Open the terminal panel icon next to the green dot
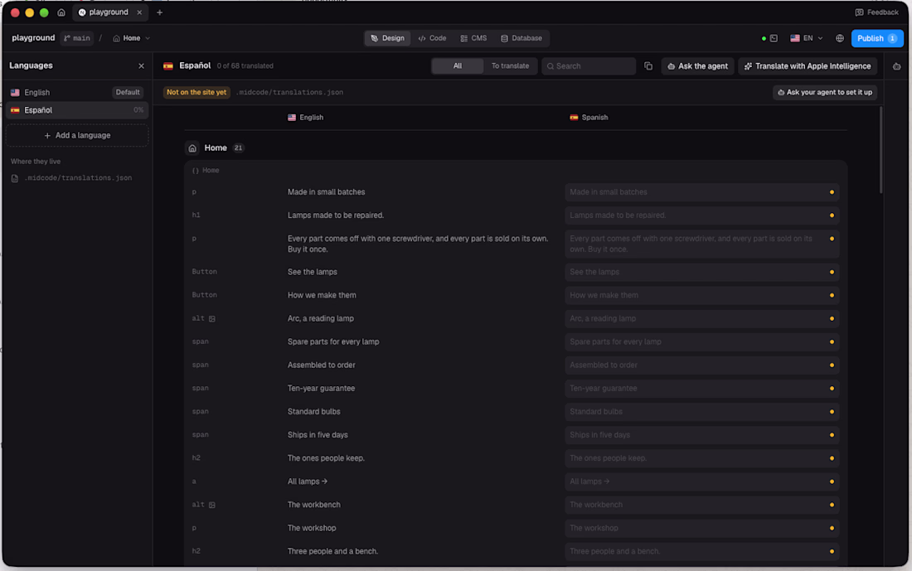912x571 pixels. click(x=774, y=38)
